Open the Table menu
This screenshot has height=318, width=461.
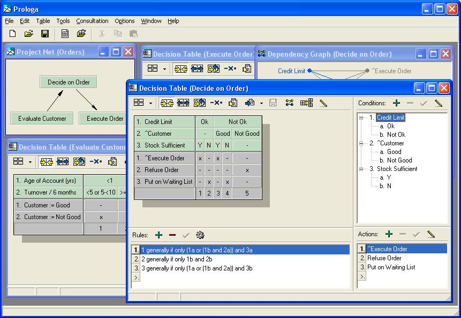click(43, 21)
